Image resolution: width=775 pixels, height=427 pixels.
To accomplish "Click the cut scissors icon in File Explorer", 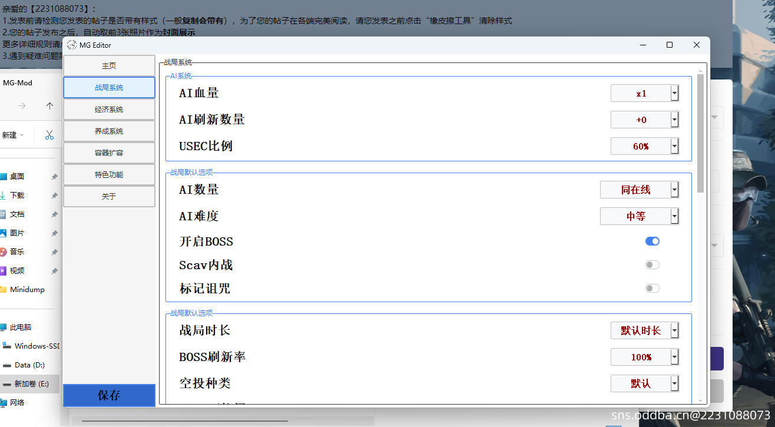I will 49,135.
